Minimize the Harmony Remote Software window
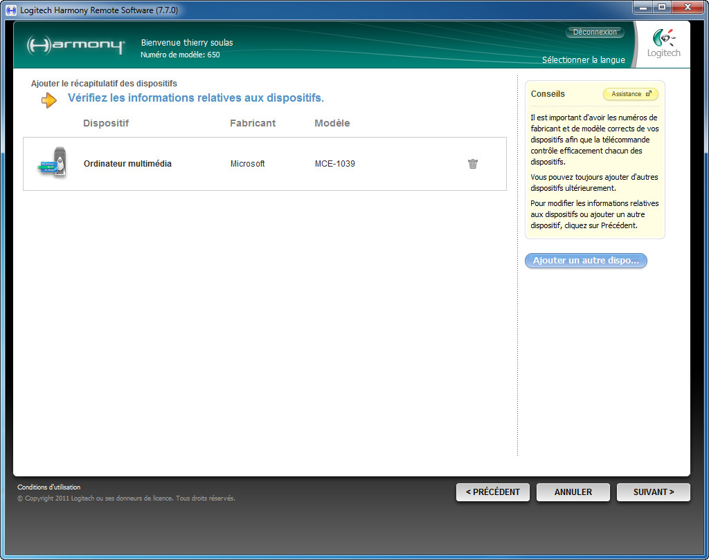This screenshot has height=560, width=709. click(x=643, y=7)
